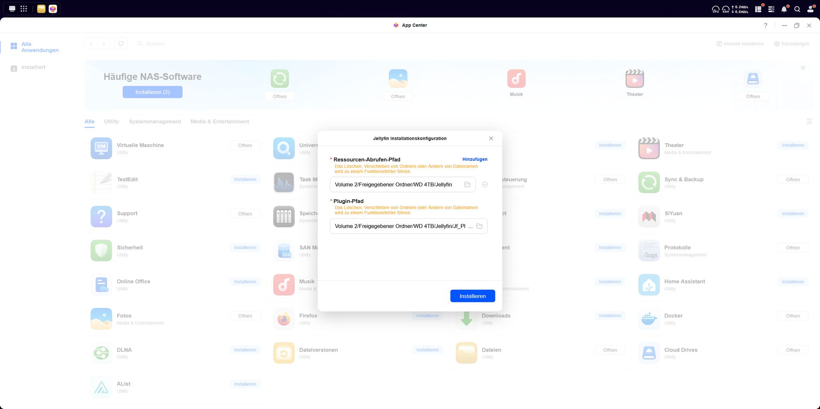This screenshot has width=820, height=409.
Task: Select the SiYuan app icon
Action: 649,216
